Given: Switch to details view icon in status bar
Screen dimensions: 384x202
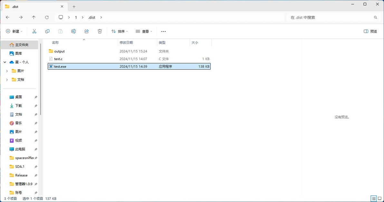Looking at the screenshot, I should click(373, 198).
